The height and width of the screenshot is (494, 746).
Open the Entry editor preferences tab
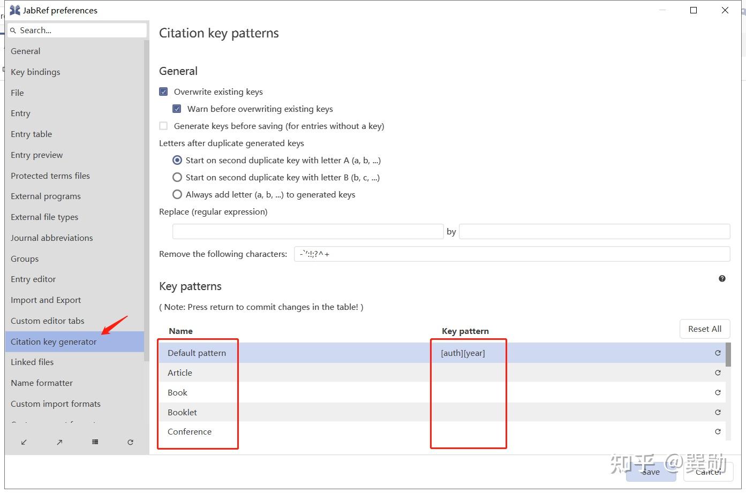pos(33,279)
